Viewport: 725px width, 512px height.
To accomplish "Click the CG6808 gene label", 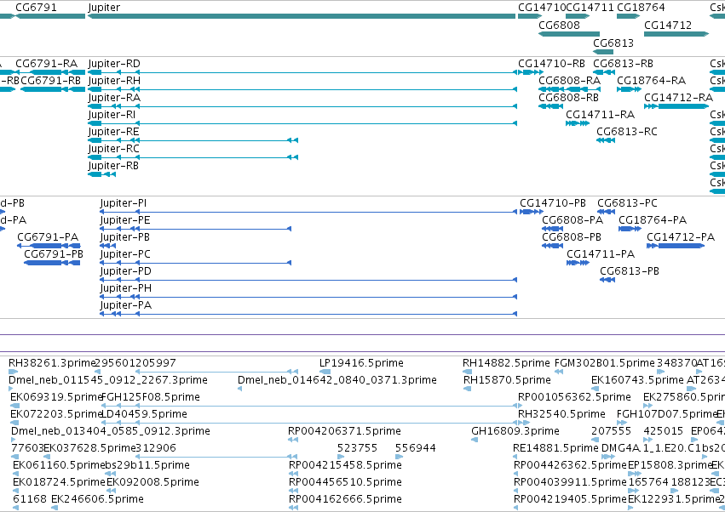I will (x=559, y=25).
